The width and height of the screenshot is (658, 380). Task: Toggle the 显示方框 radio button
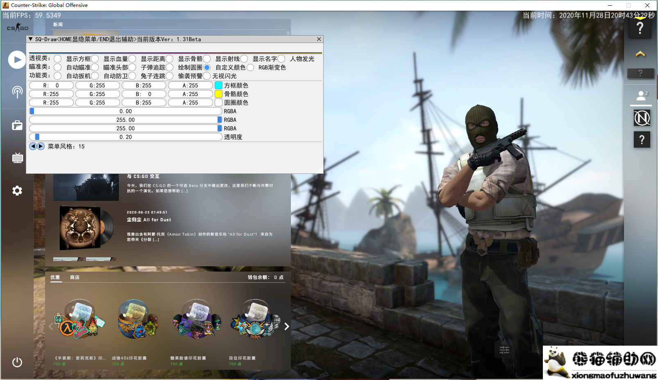[x=58, y=59]
